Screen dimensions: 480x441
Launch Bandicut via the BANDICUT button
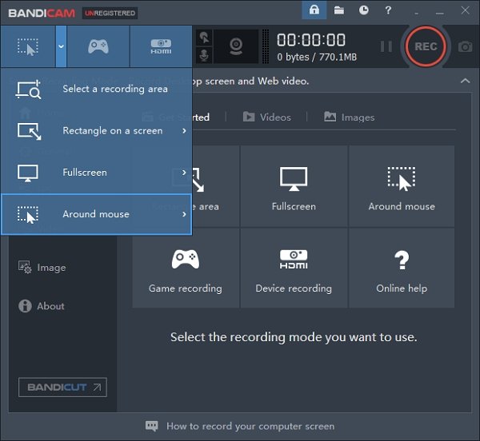pyautogui.click(x=62, y=387)
